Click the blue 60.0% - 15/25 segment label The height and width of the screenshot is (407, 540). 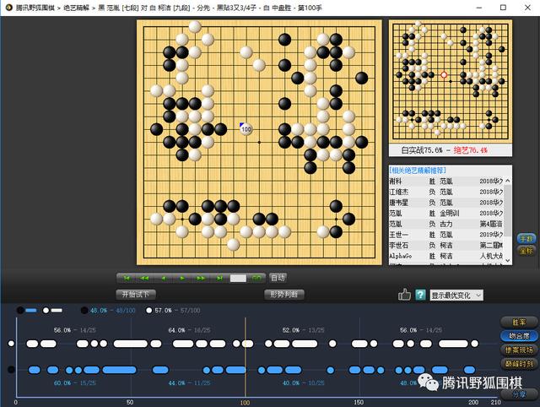(75, 383)
